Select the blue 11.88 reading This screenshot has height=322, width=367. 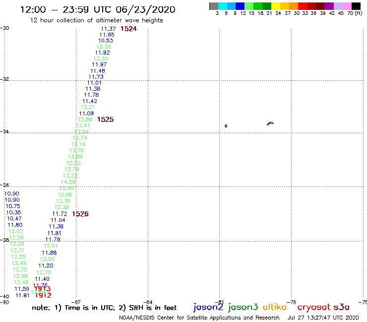49,253
